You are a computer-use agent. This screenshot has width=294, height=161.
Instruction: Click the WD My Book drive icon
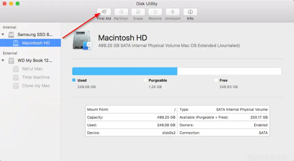[x=11, y=61]
